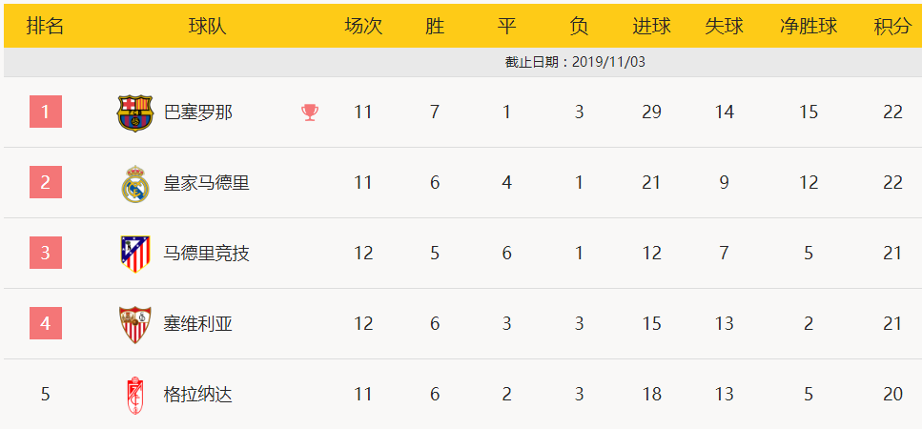Select the red rank 2 badge

46,182
